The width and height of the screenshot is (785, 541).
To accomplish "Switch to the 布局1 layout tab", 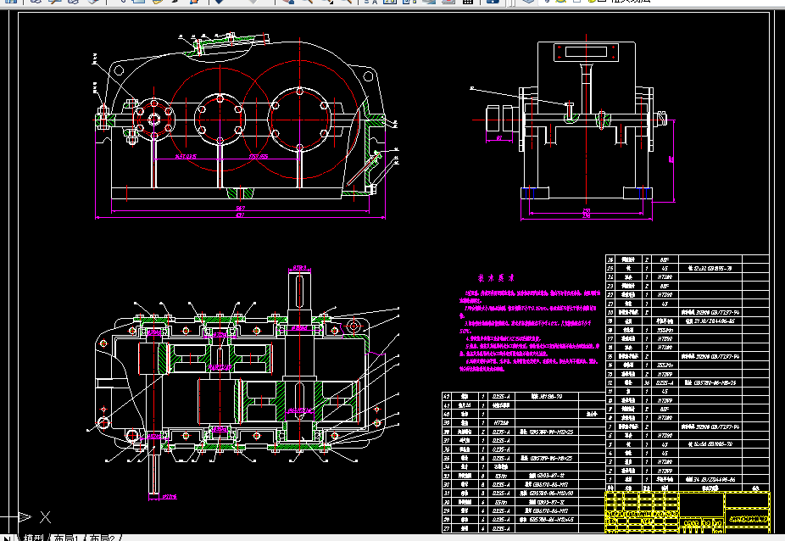I will tap(64, 537).
